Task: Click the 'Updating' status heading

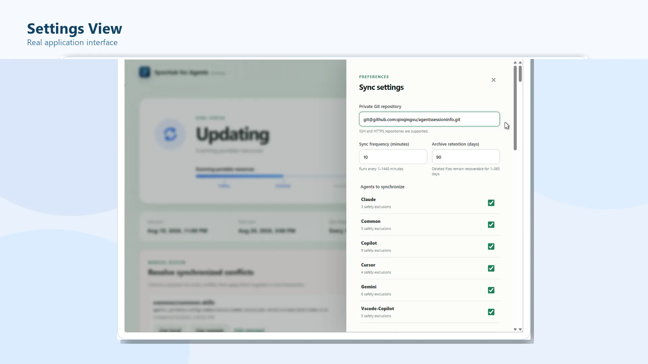Action: click(233, 134)
